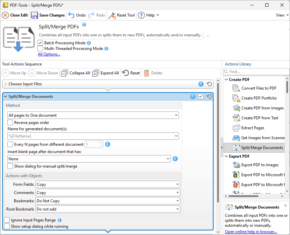Enable Multi-Threaded Processing Mode
The image size is (290, 235).
click(x=40, y=49)
